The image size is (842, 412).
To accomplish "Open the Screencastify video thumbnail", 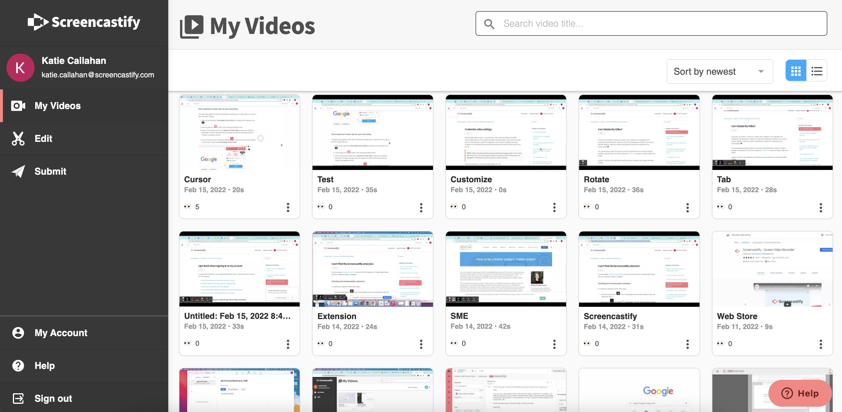I will tap(639, 269).
